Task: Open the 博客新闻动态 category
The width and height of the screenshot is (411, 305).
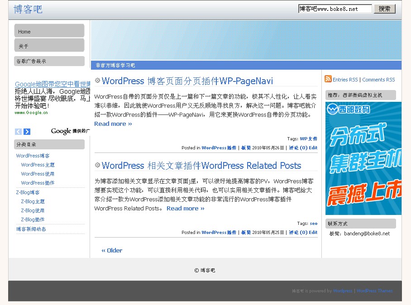Action: point(31,229)
